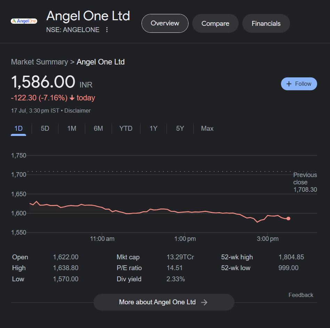330x328 pixels.
Task: Click the Disclaimer link
Action: (77, 110)
